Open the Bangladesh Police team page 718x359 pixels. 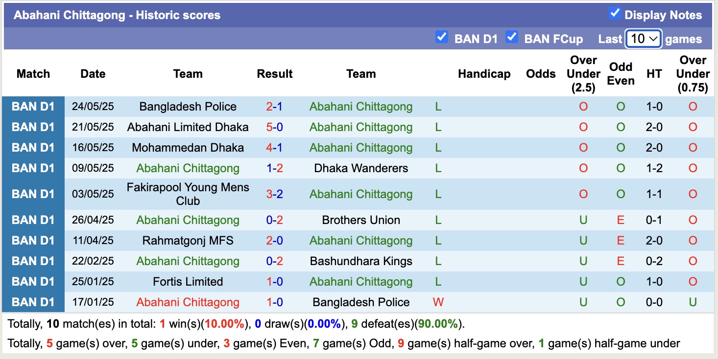coord(188,106)
